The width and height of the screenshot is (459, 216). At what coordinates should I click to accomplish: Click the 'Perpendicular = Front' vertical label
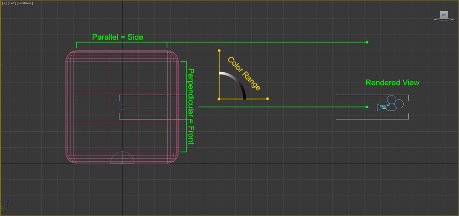[x=191, y=106]
